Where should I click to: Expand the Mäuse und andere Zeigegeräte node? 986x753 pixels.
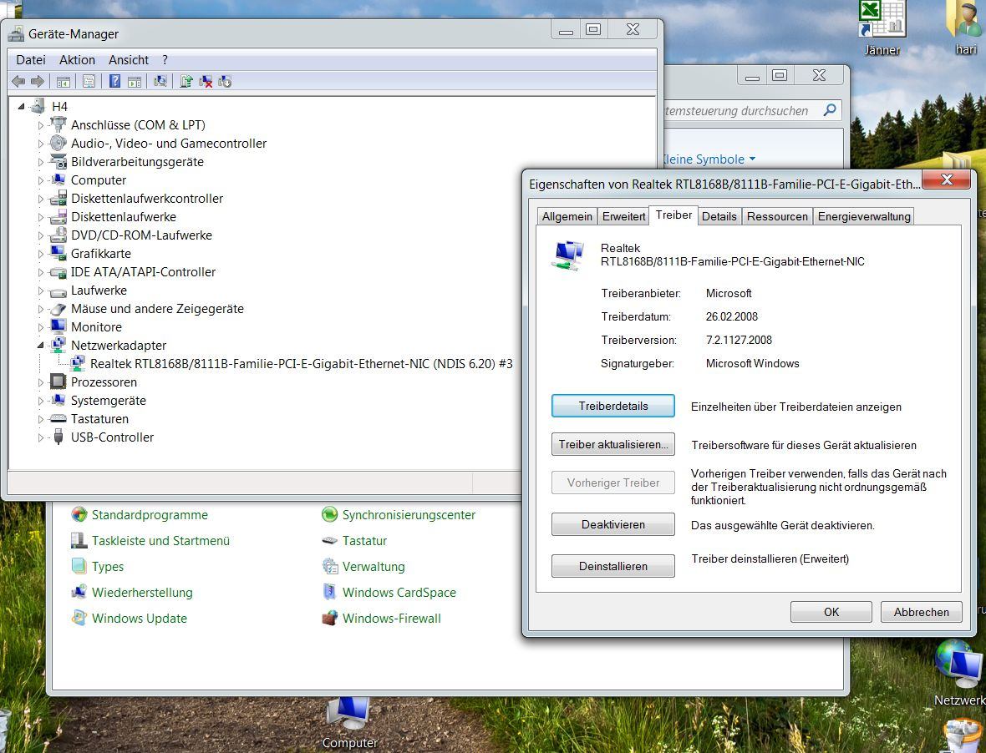(40, 309)
